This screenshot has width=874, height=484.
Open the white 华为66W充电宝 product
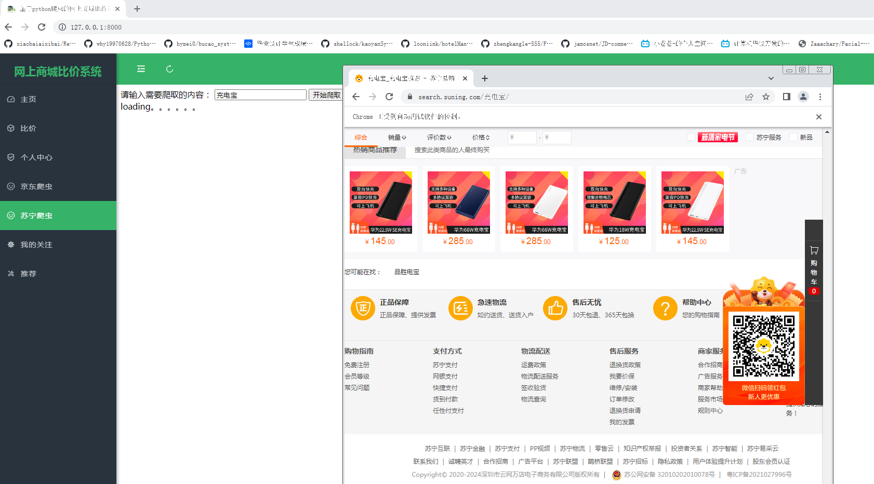pos(537,203)
